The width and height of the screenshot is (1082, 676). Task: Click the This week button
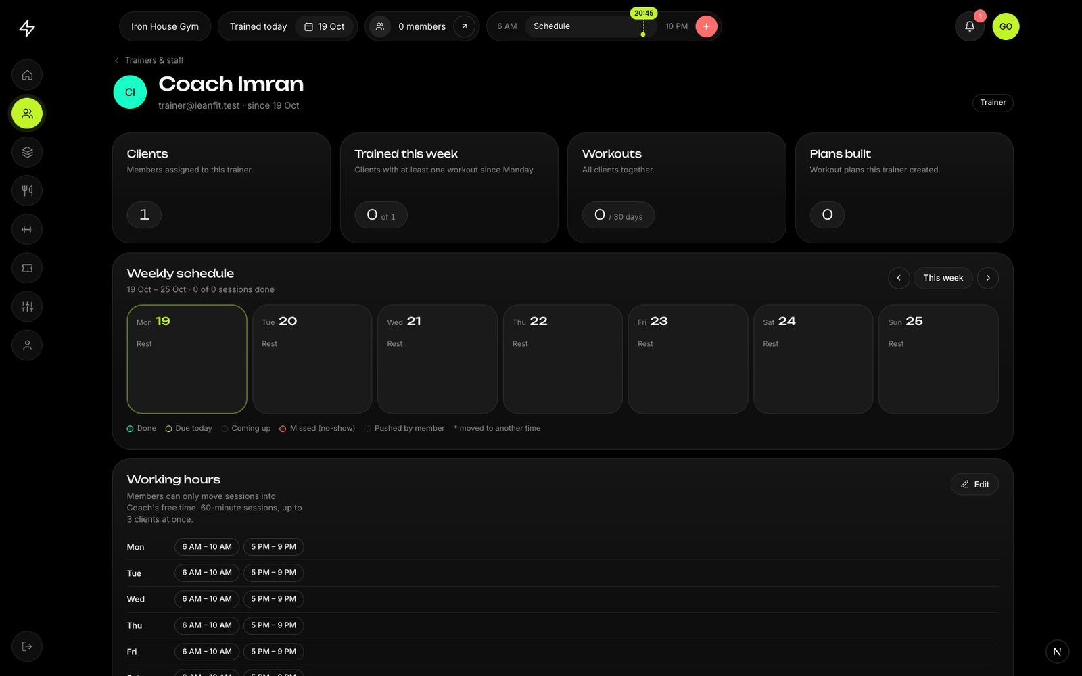[x=943, y=278]
